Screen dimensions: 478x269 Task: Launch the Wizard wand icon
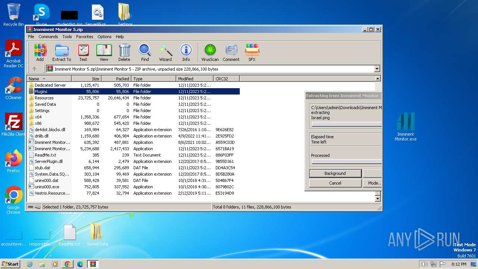[x=165, y=52]
